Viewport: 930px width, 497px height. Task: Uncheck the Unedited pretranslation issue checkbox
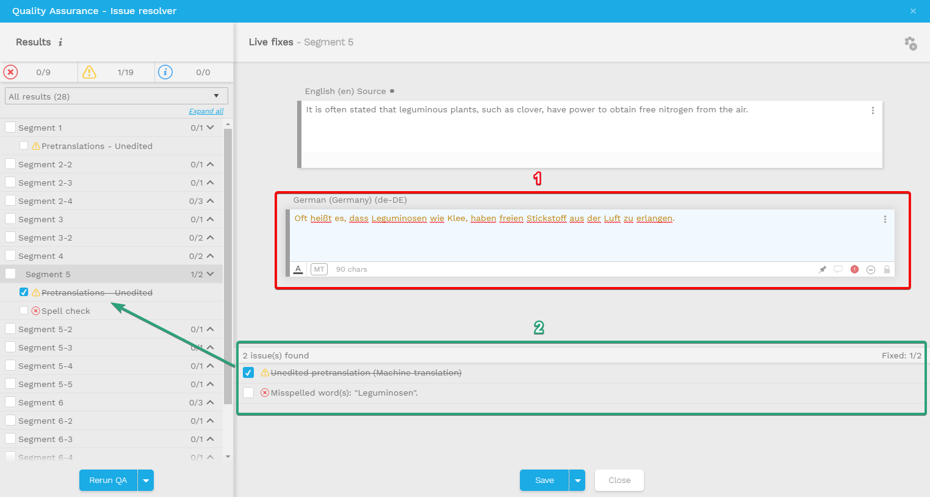pyautogui.click(x=248, y=372)
